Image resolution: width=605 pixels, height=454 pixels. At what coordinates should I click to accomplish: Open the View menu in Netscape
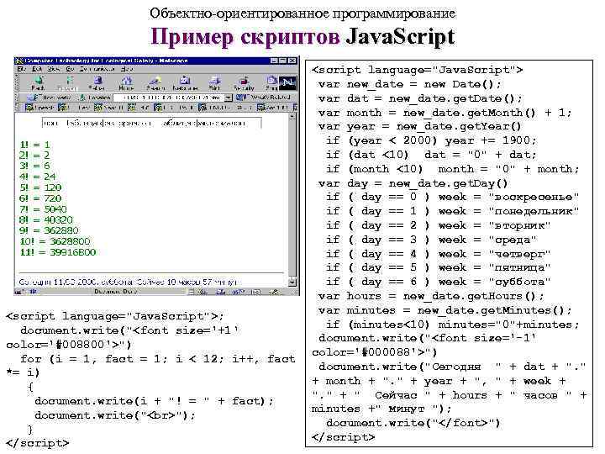pyautogui.click(x=54, y=69)
